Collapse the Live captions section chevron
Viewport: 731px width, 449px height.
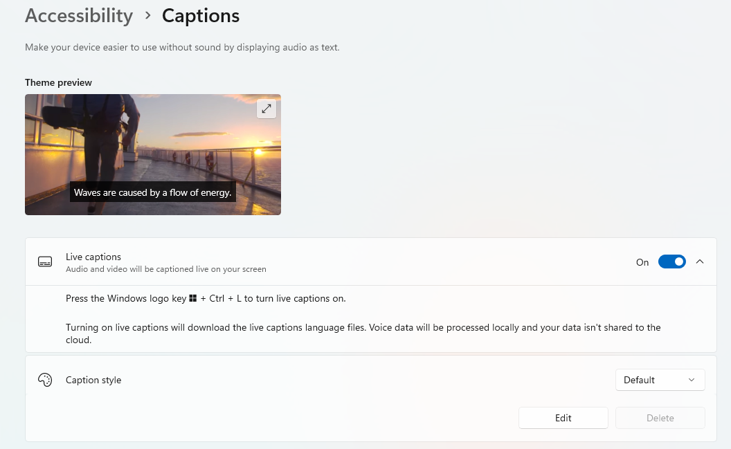point(700,262)
